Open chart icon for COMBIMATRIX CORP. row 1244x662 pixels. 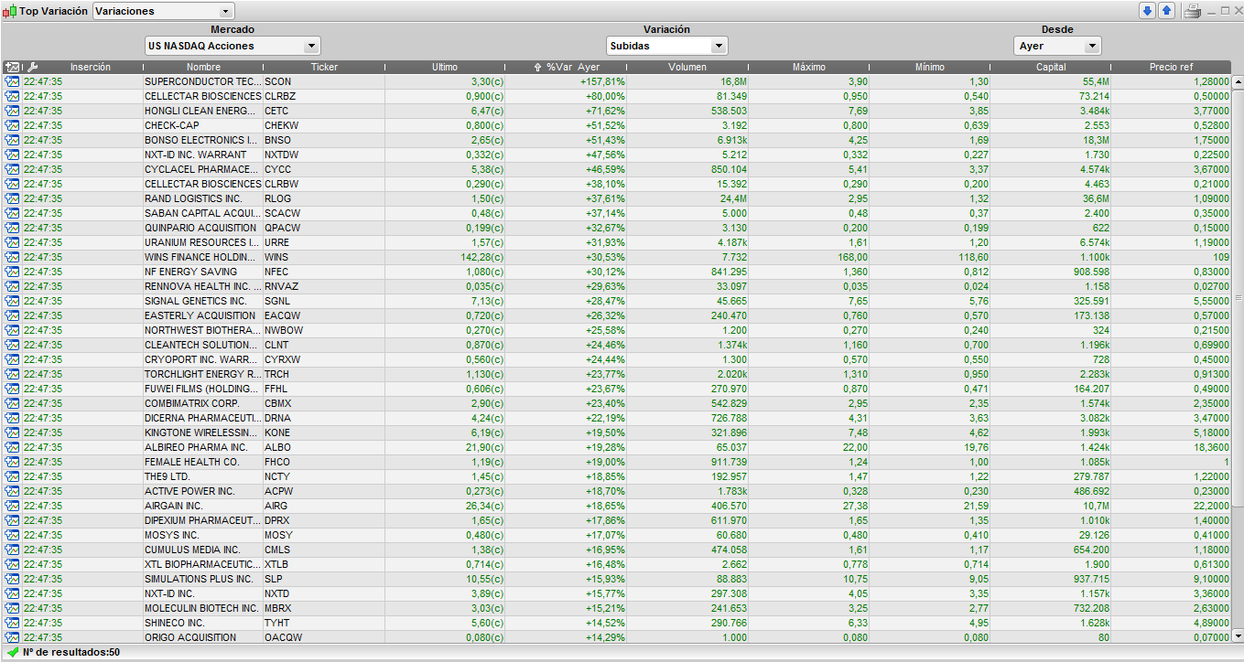[x=12, y=403]
